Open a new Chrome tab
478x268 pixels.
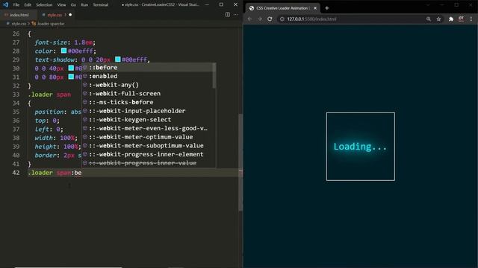(x=327, y=8)
